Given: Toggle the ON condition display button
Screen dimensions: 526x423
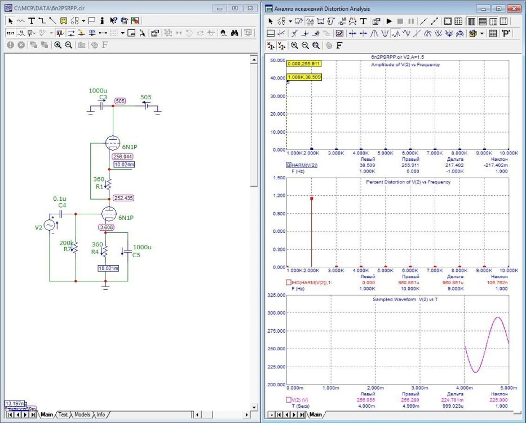Looking at the screenshot, I should 93,33.
